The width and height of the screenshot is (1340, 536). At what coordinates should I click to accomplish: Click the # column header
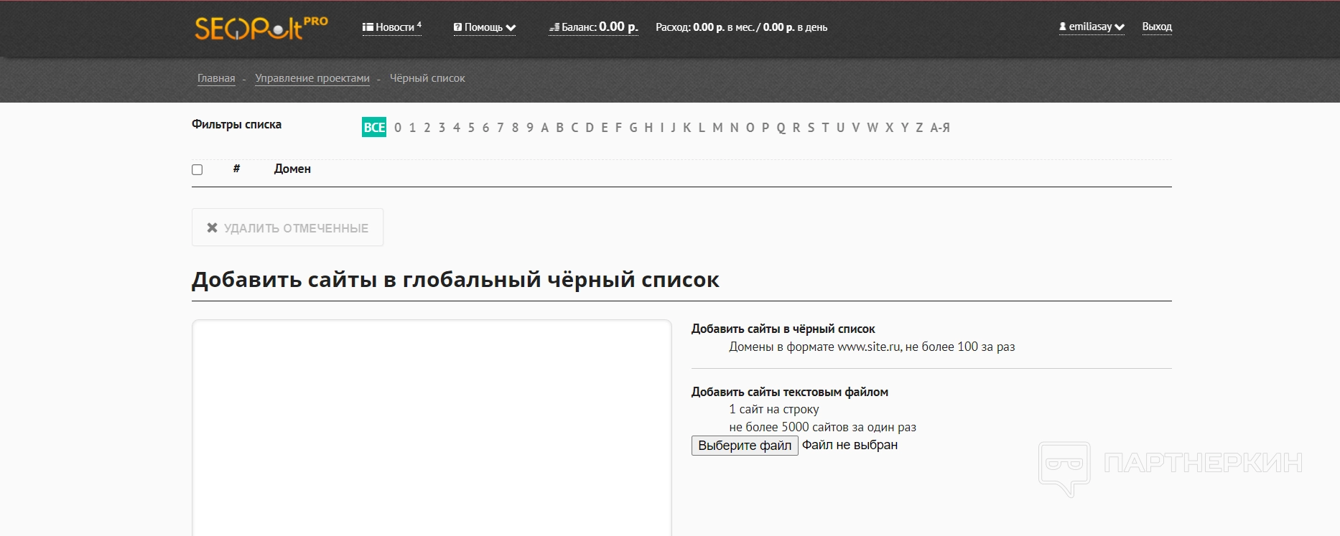236,169
